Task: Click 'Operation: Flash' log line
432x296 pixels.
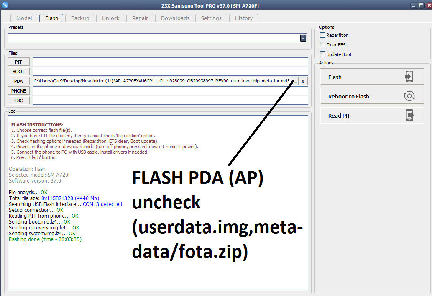Action: point(27,169)
